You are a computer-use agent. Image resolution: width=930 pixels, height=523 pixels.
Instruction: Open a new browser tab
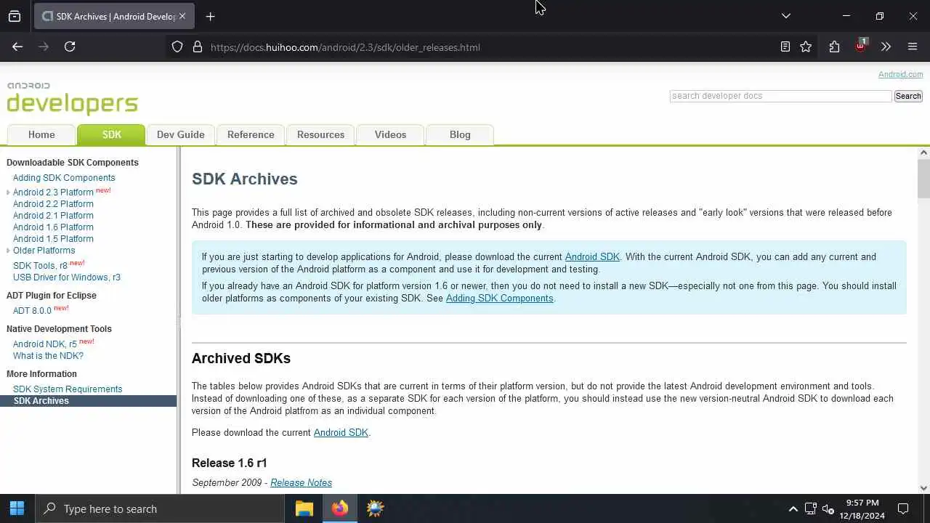click(x=211, y=16)
